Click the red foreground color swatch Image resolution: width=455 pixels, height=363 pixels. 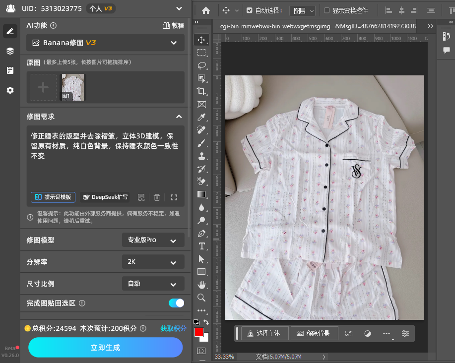click(x=199, y=332)
